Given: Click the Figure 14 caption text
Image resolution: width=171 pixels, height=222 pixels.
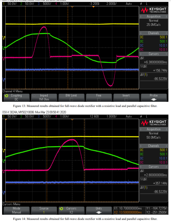Looking at the screenshot, I should (85, 219).
